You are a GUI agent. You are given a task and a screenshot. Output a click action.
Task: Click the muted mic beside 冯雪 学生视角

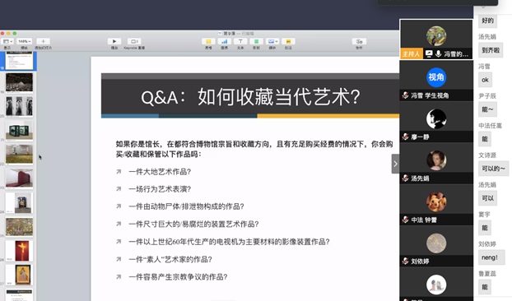tap(405, 95)
